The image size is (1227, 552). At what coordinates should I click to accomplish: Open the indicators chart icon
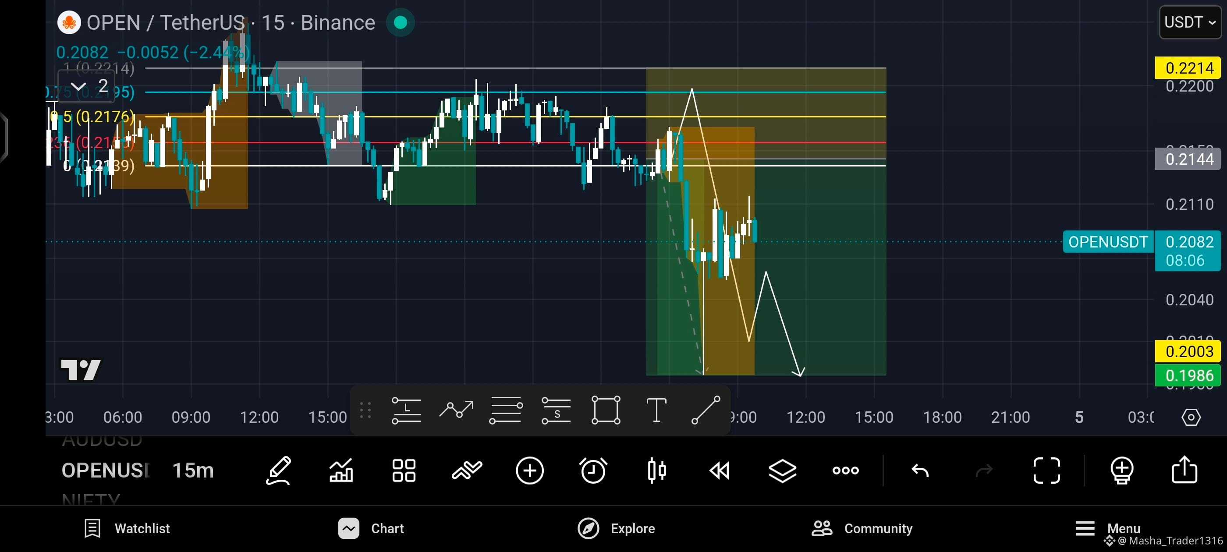(341, 471)
